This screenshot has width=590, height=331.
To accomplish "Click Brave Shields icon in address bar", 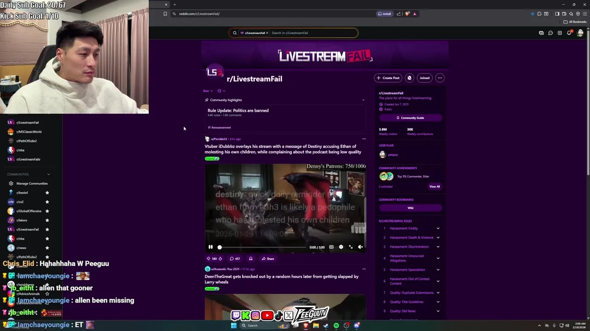I will pyautogui.click(x=407, y=14).
